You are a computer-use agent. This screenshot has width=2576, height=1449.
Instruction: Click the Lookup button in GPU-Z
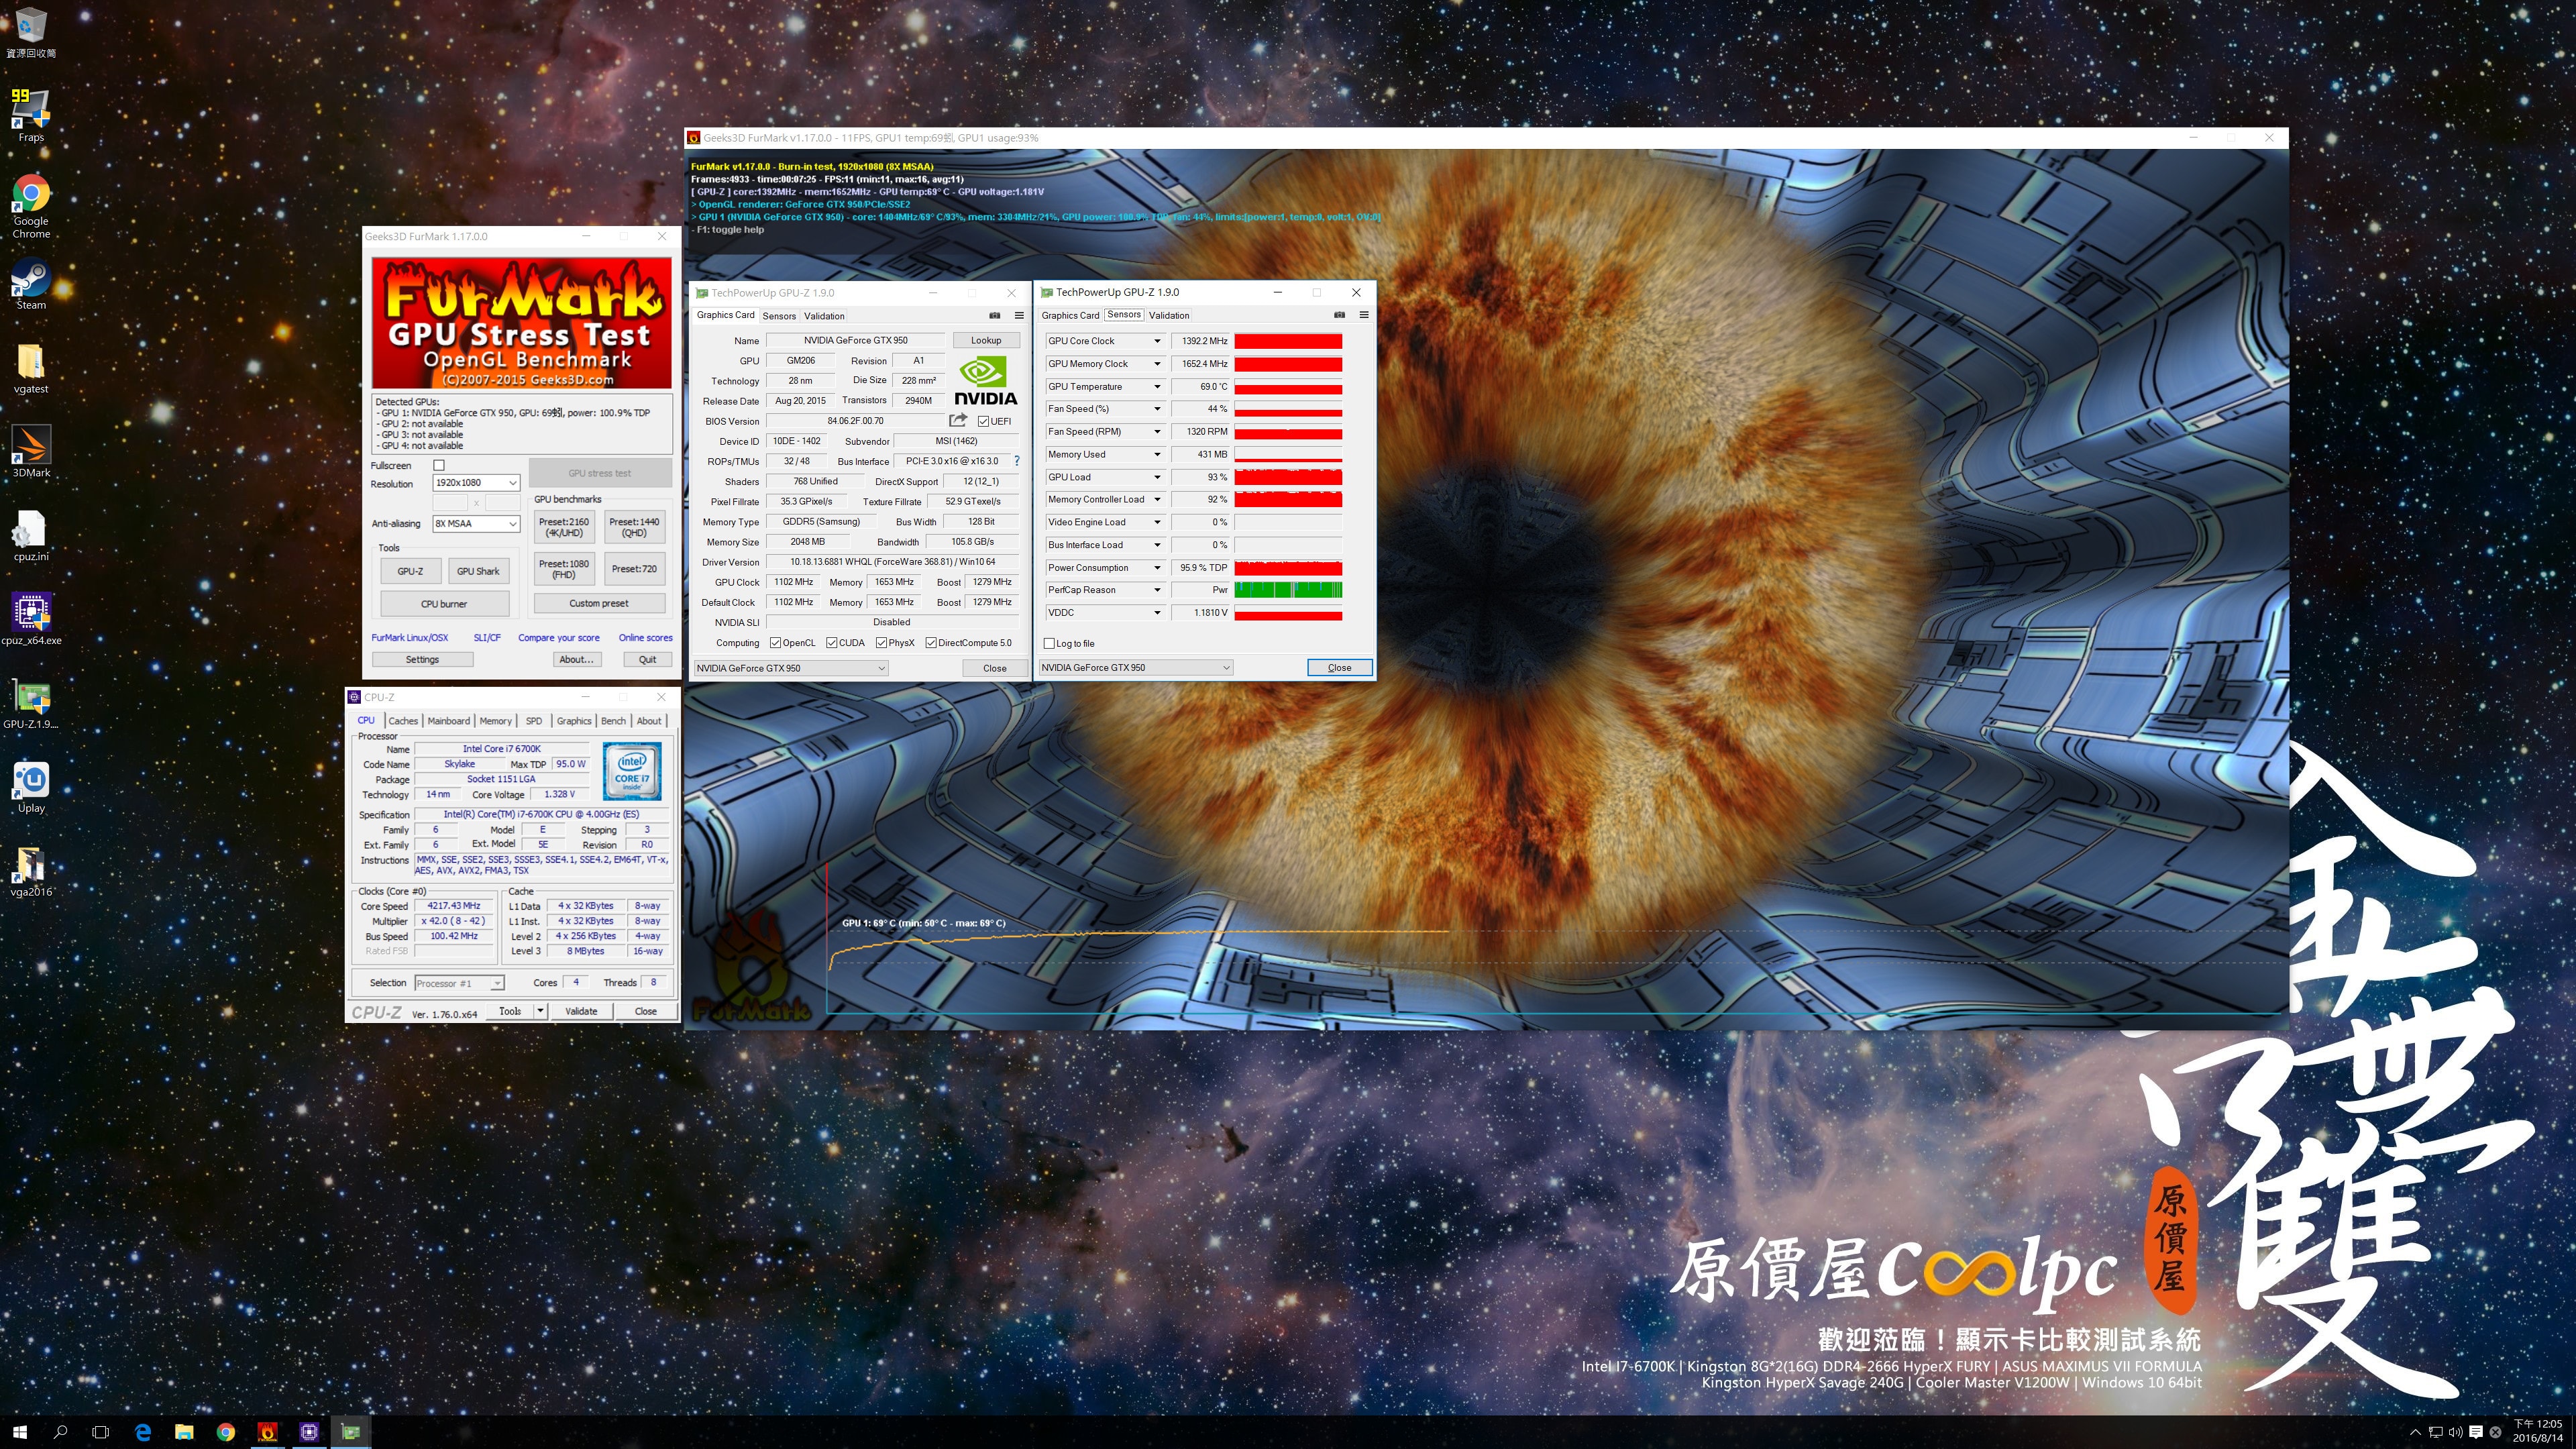click(x=985, y=340)
